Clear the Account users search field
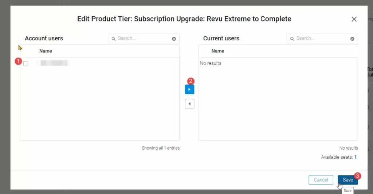Viewport: 373px width, 194px height. 174,39
